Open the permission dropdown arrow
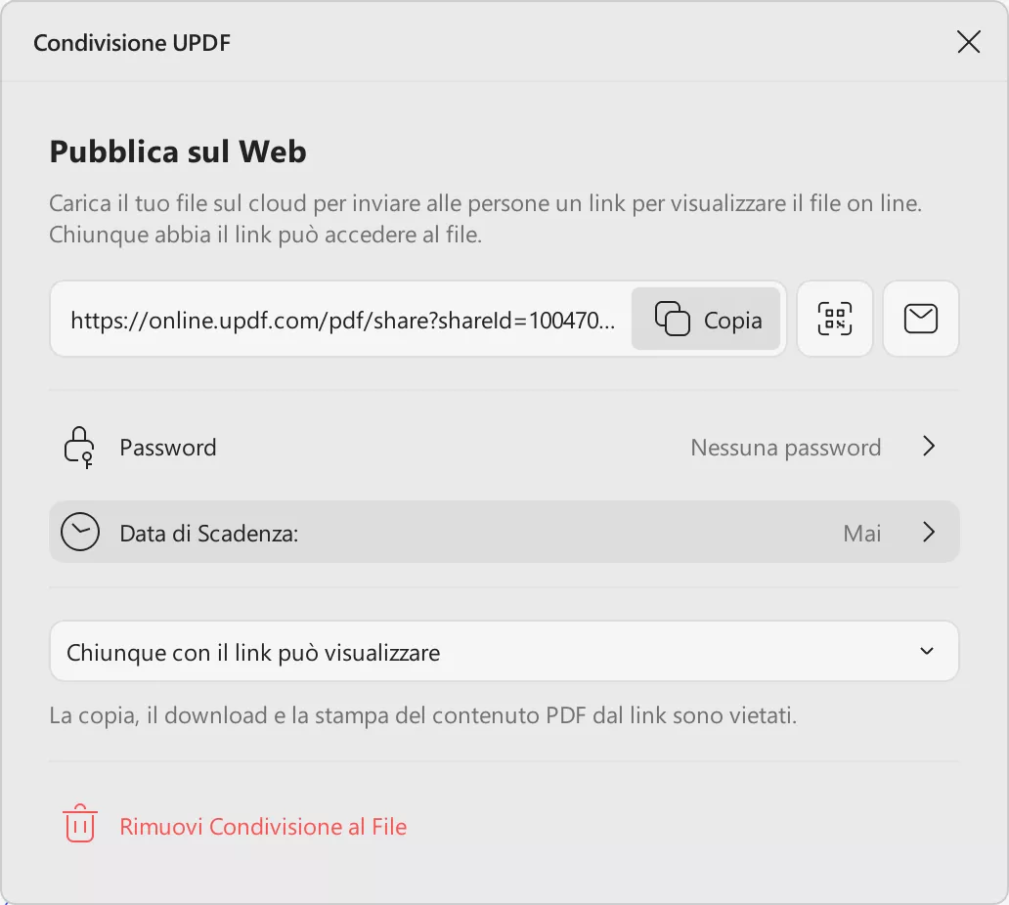This screenshot has width=1009, height=905. tap(931, 651)
